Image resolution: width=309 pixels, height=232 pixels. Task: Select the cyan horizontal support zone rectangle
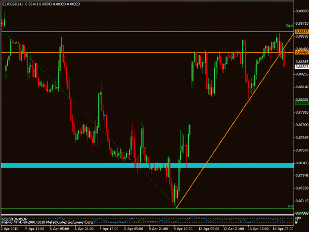pos(147,165)
